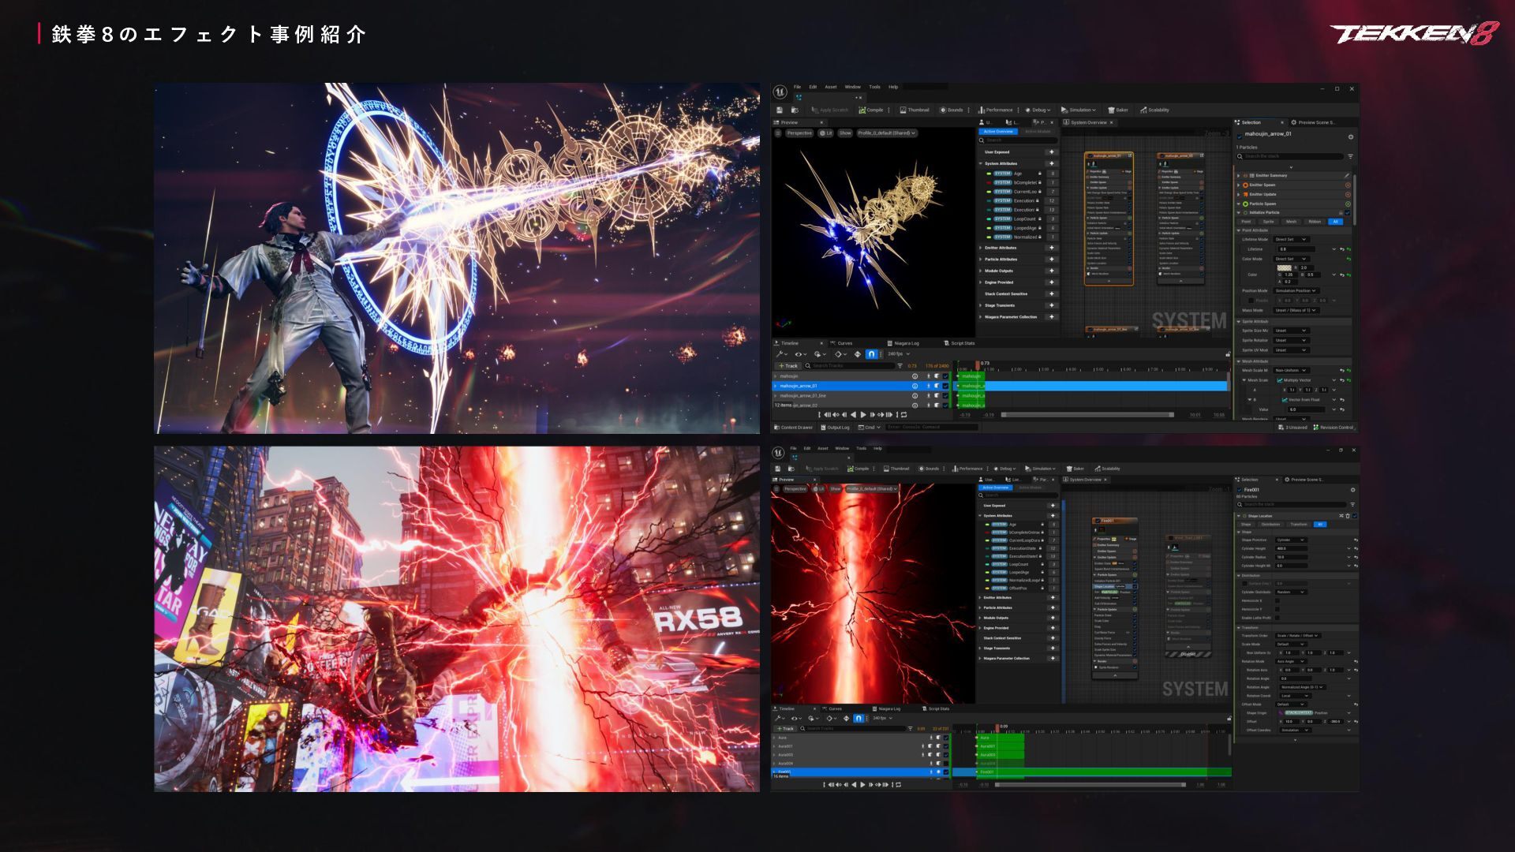Click Output Log button in upper editor
This screenshot has height=852, width=1515.
pyautogui.click(x=835, y=428)
